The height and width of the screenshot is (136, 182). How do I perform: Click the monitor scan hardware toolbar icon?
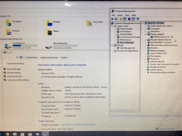coord(138,19)
